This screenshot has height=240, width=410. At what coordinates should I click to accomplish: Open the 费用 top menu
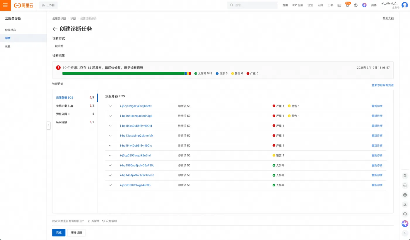point(285,5)
